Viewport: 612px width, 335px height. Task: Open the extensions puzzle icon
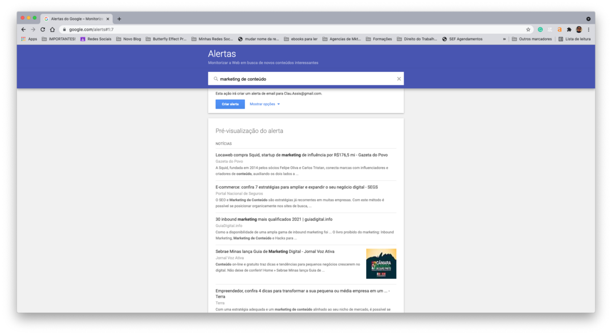(569, 29)
